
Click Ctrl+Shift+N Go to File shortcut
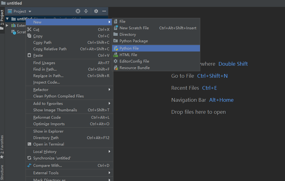(212, 76)
